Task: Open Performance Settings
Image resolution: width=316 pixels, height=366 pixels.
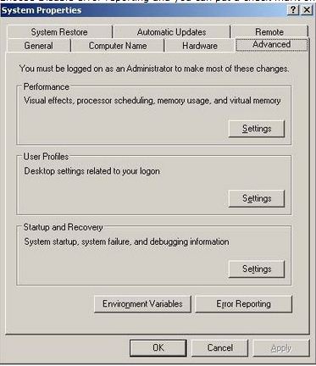Action: [x=257, y=129]
